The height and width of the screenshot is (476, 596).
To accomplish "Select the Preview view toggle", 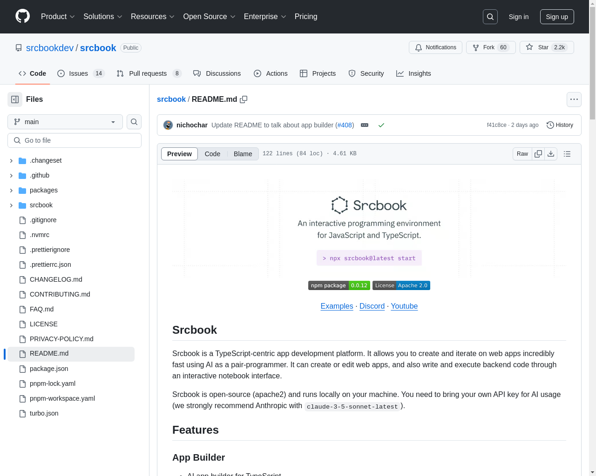I will (x=179, y=154).
